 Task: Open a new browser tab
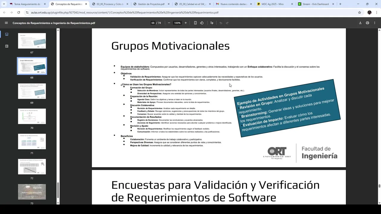point(340,4)
